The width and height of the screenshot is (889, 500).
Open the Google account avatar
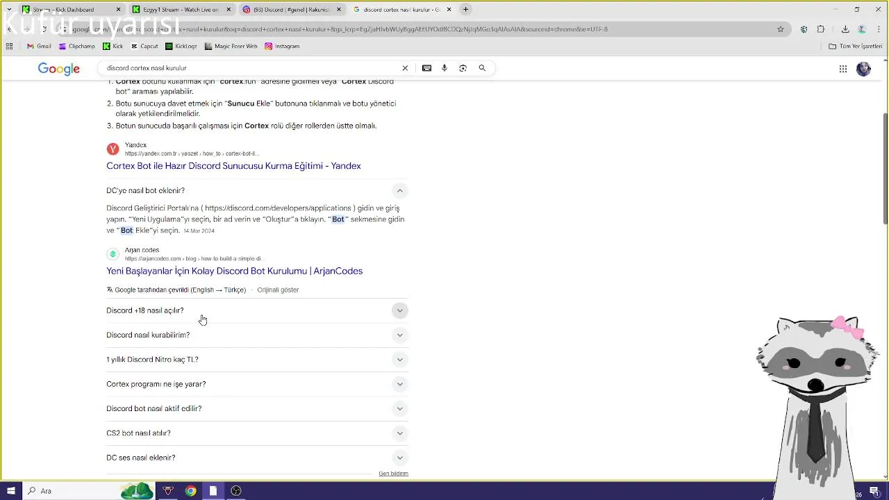point(863,69)
